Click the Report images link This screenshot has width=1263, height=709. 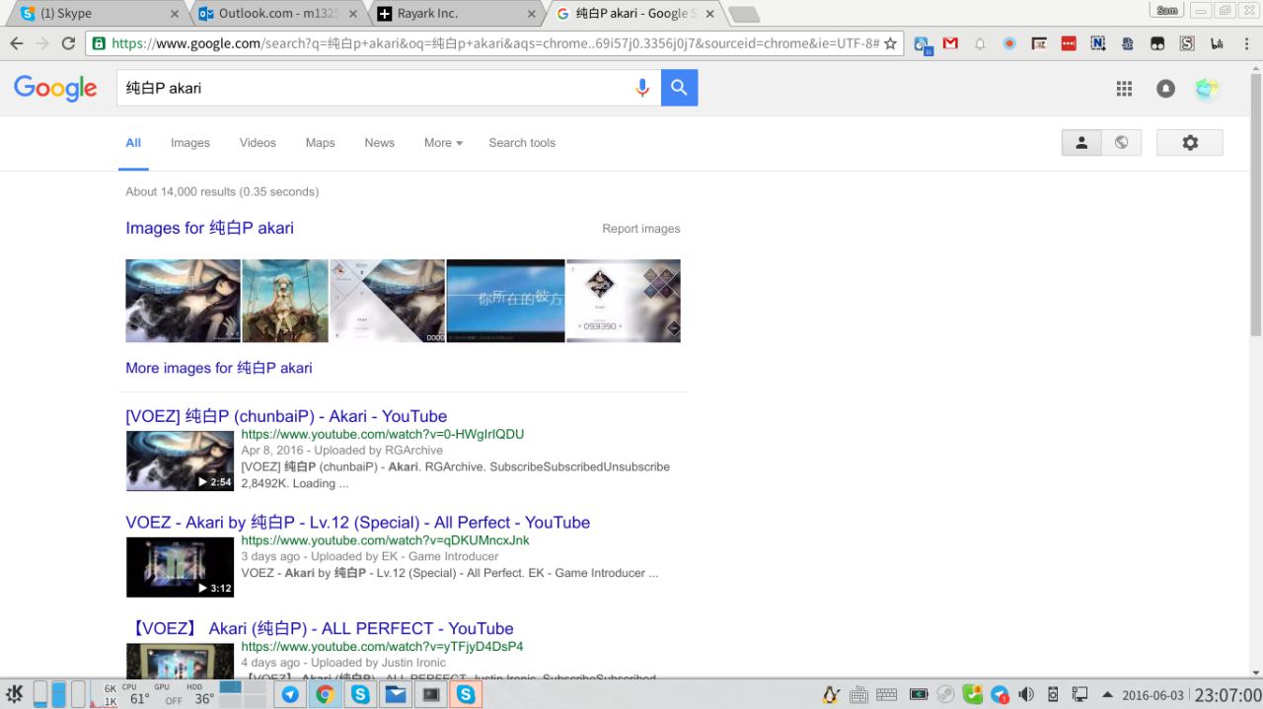click(x=641, y=229)
